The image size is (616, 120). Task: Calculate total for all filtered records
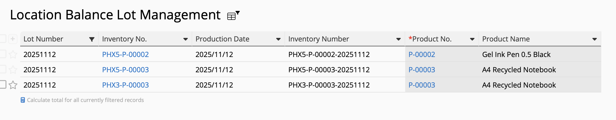tap(85, 100)
